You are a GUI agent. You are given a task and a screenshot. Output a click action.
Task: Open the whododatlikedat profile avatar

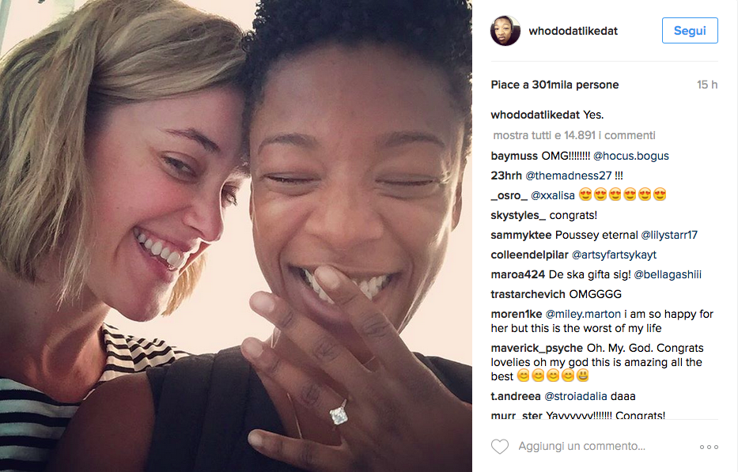click(x=505, y=31)
